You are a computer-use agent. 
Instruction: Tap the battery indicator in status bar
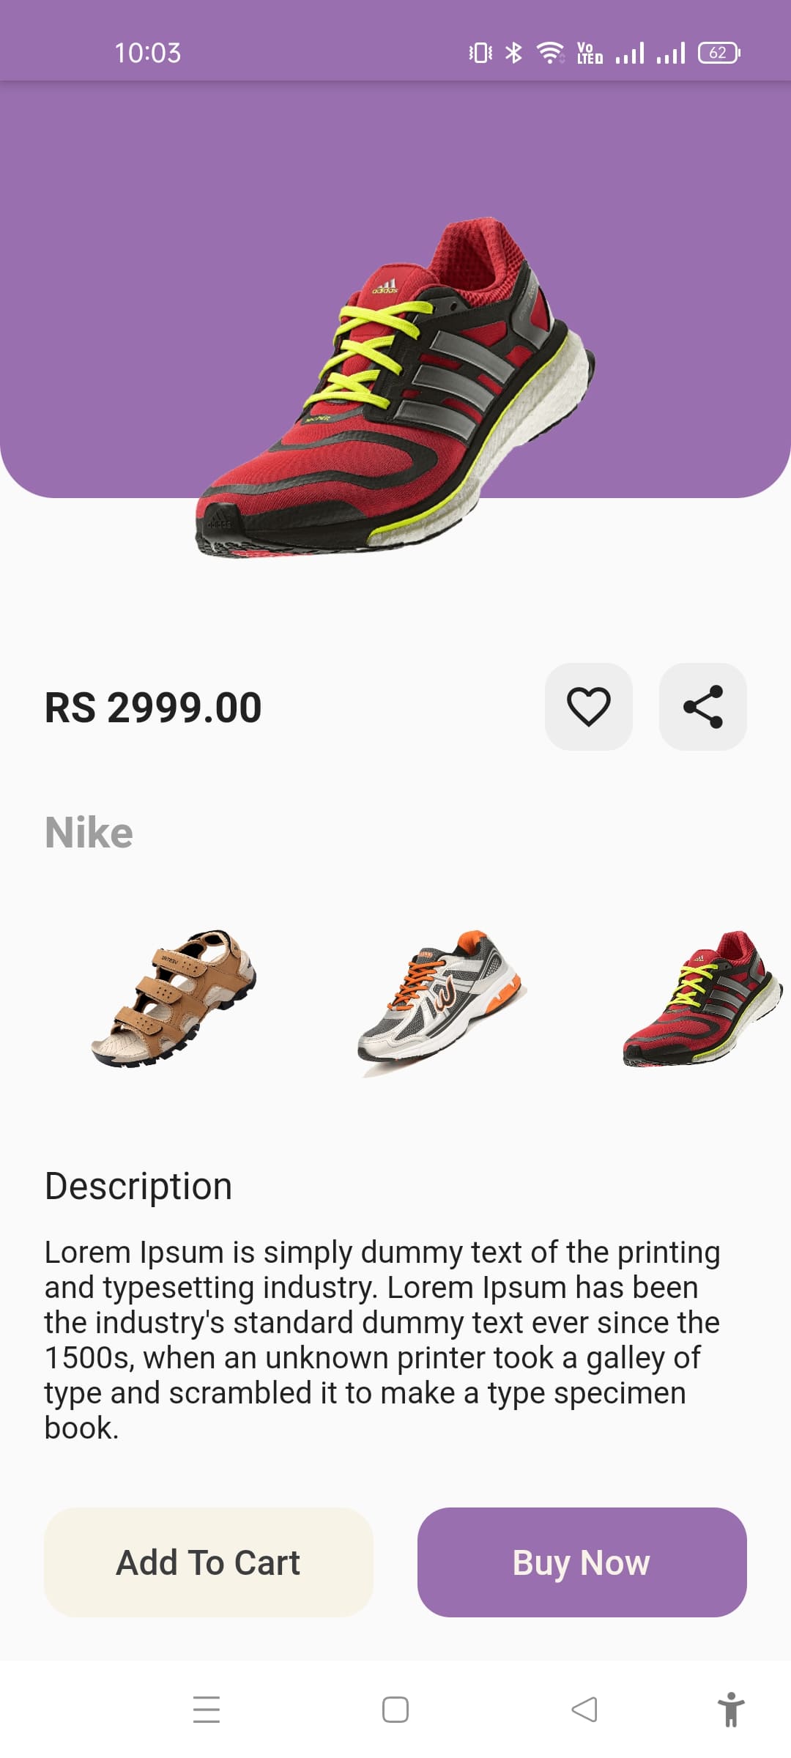pos(718,53)
